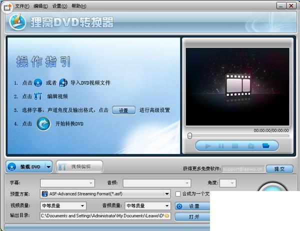The height and width of the screenshot is (231, 300).
Task: Click the 狸窝DVD转换器 logo icon
Action: tap(17, 22)
